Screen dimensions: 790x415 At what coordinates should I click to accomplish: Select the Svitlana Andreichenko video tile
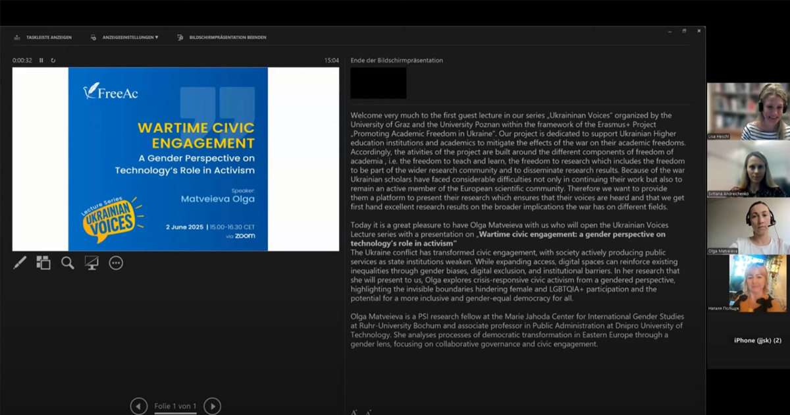(x=748, y=169)
